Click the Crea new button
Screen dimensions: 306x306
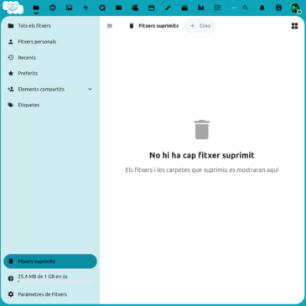click(200, 26)
